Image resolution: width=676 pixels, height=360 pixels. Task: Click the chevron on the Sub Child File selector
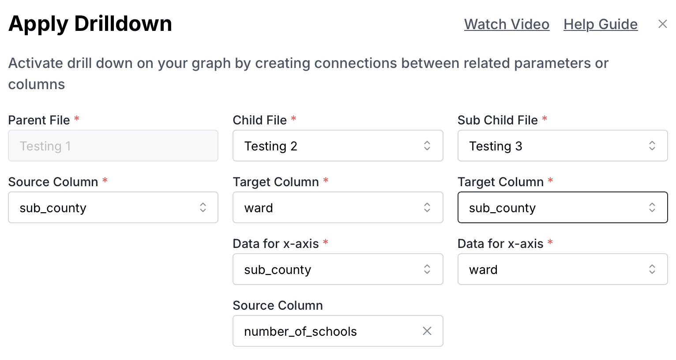(652, 146)
